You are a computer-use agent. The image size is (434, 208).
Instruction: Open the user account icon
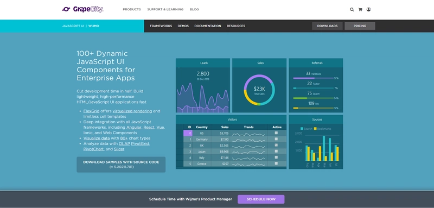click(x=369, y=9)
